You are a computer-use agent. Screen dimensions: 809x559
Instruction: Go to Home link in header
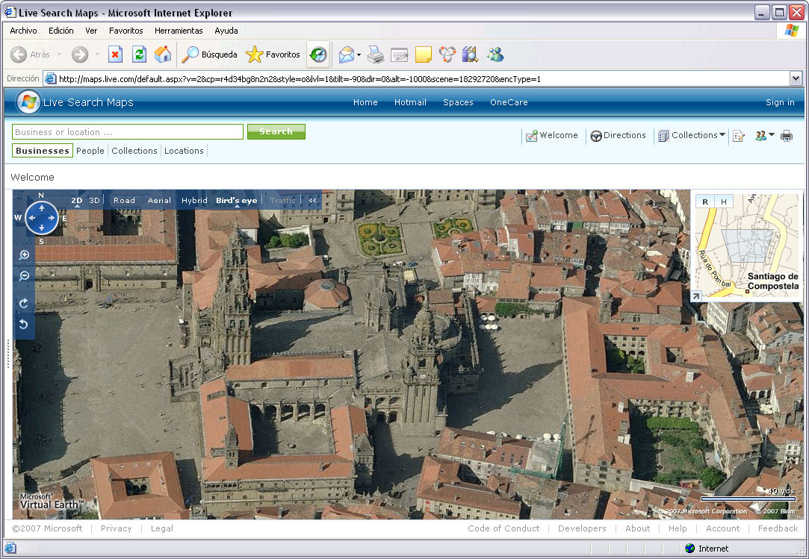[365, 102]
